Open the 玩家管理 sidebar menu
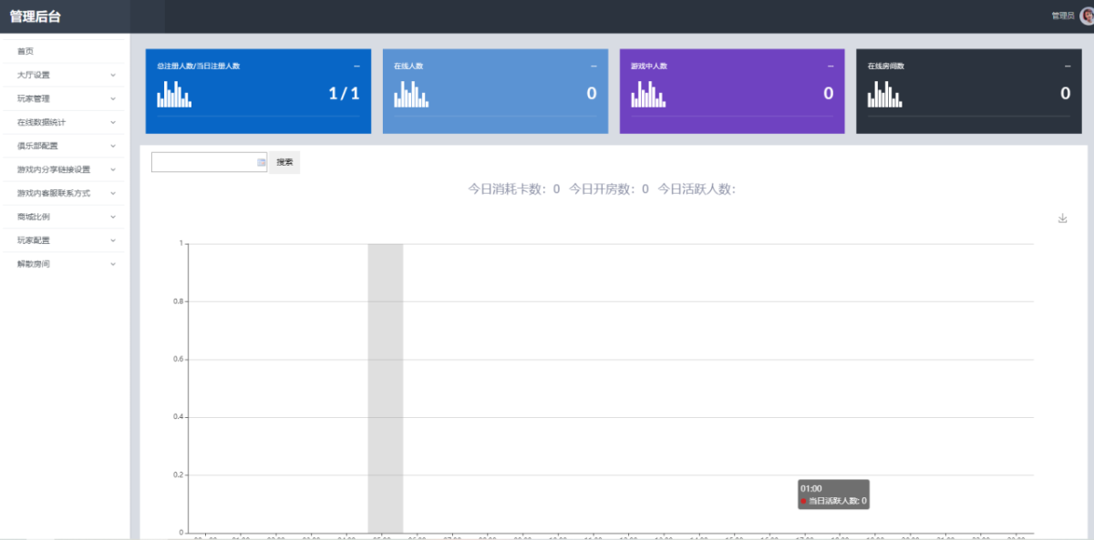Viewport: 1094px width, 540px height. point(62,98)
